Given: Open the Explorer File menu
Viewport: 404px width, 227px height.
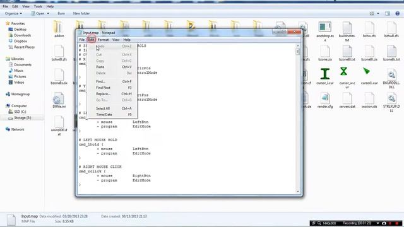Looking at the screenshot, I should [5, 6].
